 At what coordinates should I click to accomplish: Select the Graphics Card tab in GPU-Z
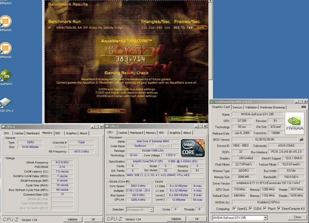point(221,107)
